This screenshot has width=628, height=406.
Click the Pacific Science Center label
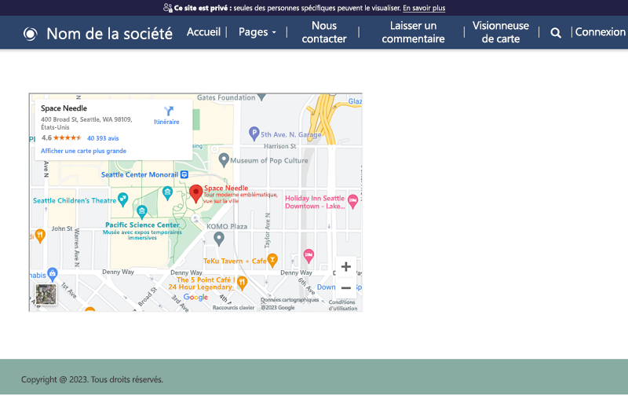click(x=142, y=225)
